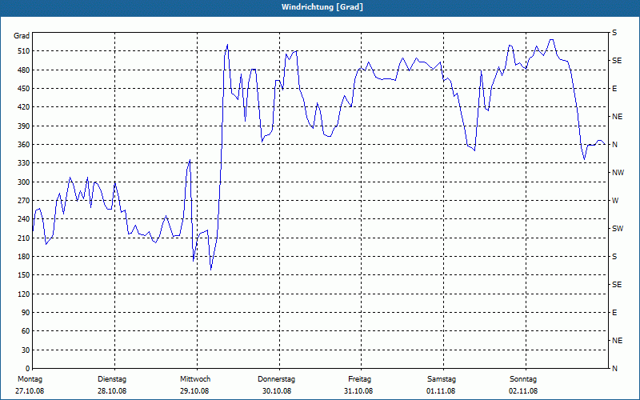Select the 480 value on the degree axis

[23, 70]
